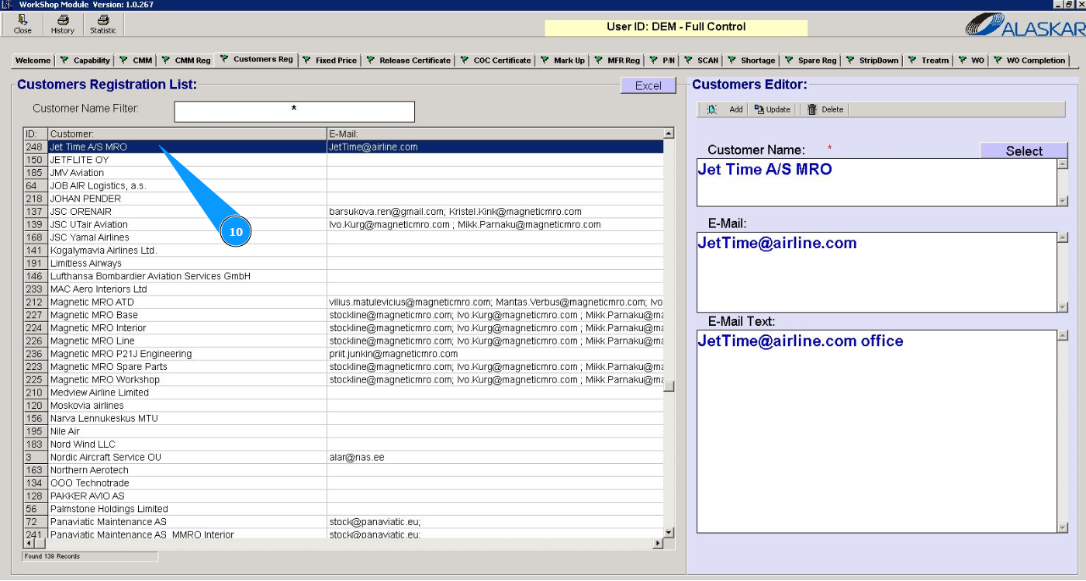Open the Capability tab
The width and height of the screenshot is (1086, 581).
(x=85, y=61)
